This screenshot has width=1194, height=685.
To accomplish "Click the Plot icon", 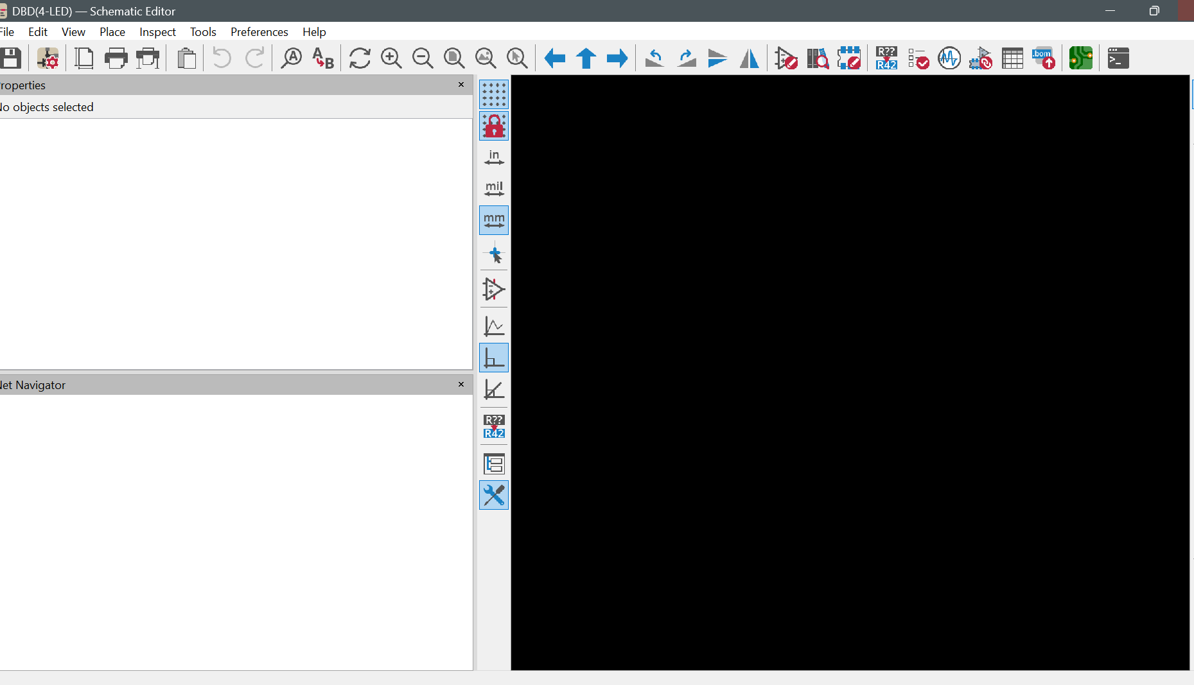I will point(148,58).
